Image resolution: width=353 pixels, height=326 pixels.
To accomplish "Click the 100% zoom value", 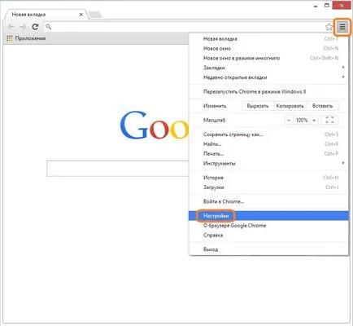I will pyautogui.click(x=302, y=120).
